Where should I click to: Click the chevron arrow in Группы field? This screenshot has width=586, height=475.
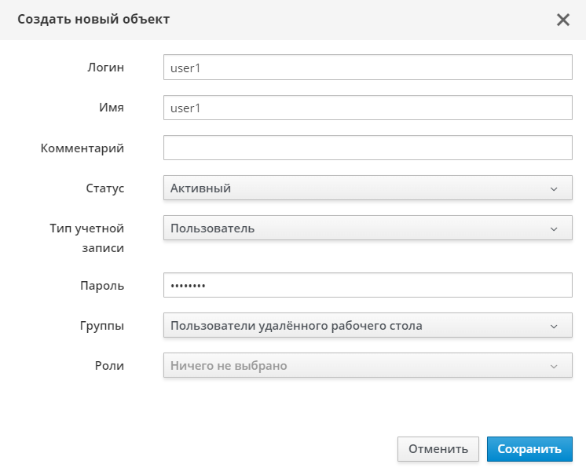554,326
